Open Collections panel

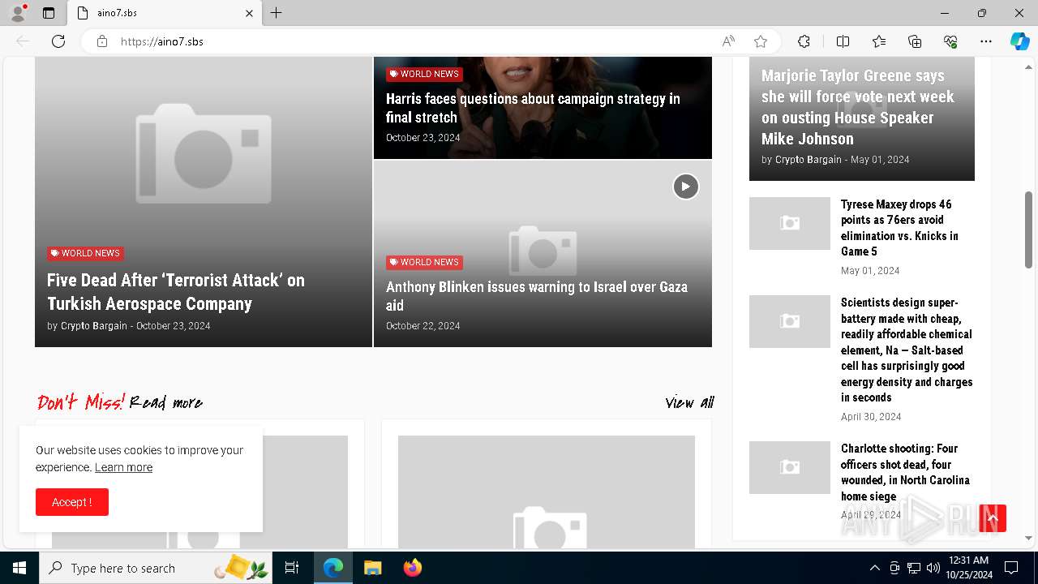click(x=915, y=41)
